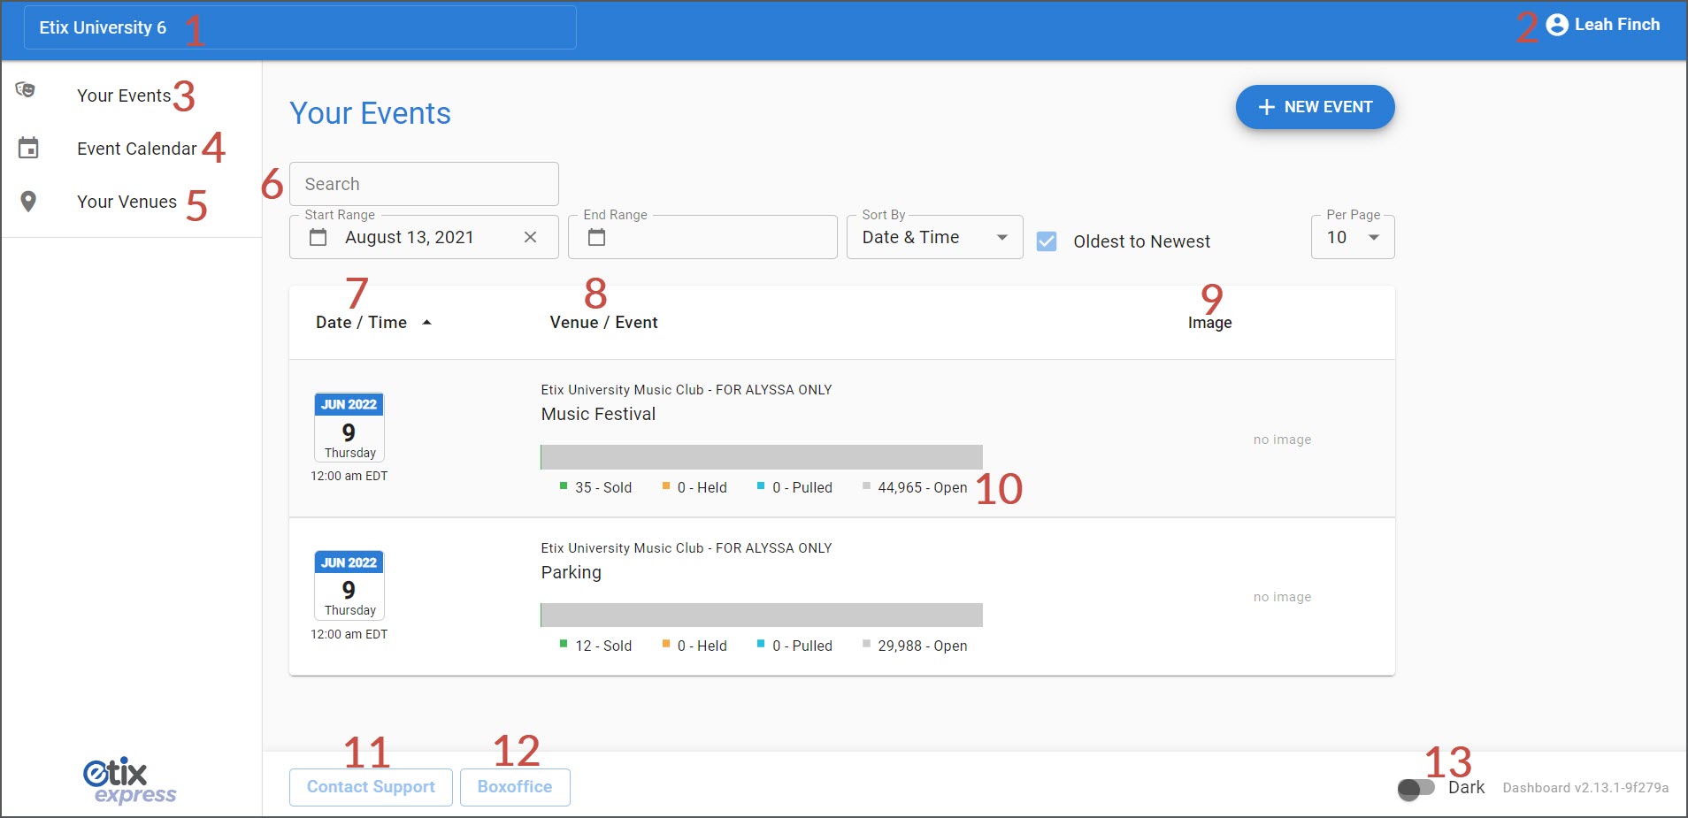Click the Dashboard v2.13.1-9f279a version text
Viewport: 1688px width, 818px height.
(1585, 788)
